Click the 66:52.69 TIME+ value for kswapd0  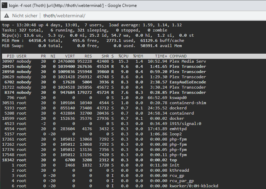point(157,98)
